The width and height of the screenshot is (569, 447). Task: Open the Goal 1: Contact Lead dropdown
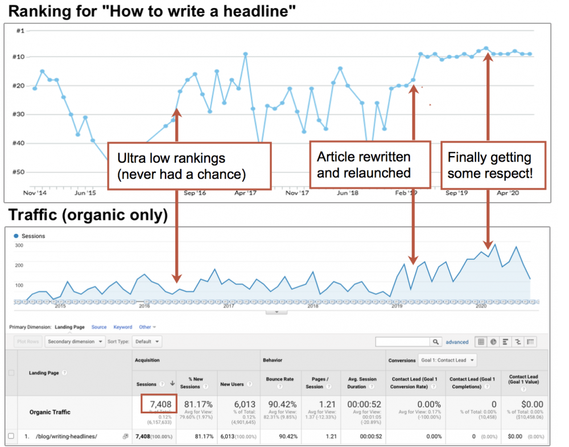point(448,360)
